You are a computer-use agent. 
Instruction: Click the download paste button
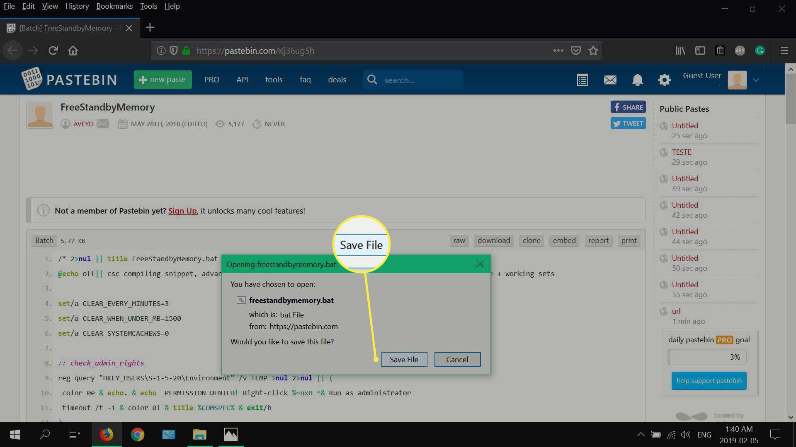pos(494,240)
